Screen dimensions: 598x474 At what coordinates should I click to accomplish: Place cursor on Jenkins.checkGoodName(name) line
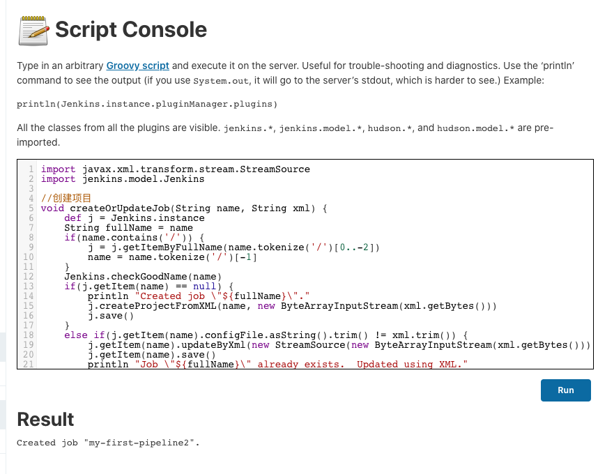point(143,276)
